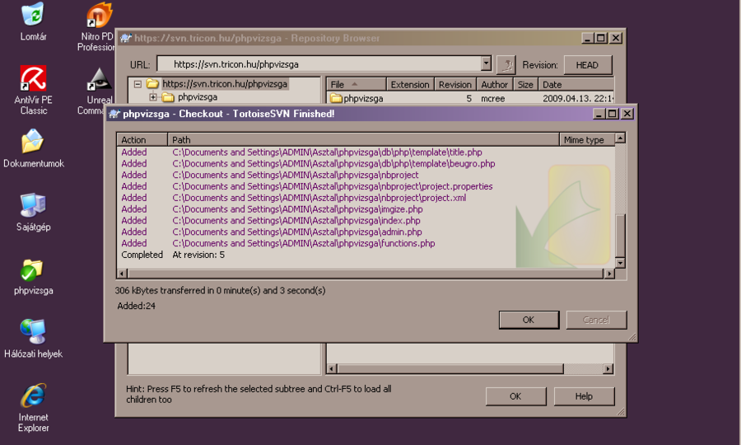Open the Lomtár recycle bin desktop icon
This screenshot has height=445, width=741.
[33, 21]
